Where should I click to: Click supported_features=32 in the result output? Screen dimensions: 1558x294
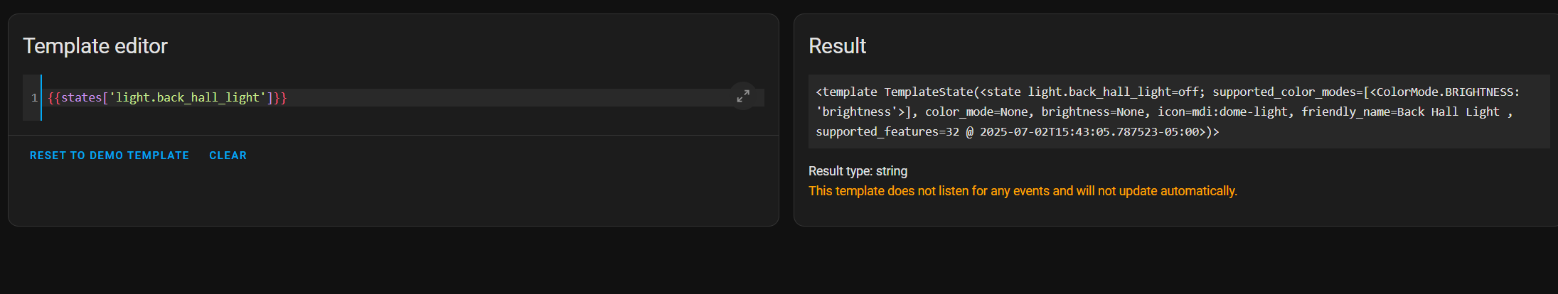pos(887,131)
